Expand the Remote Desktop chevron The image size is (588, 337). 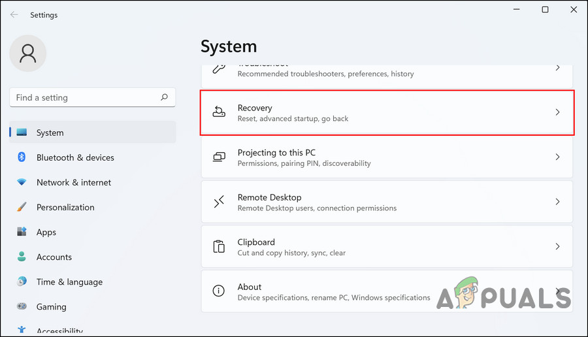click(557, 202)
